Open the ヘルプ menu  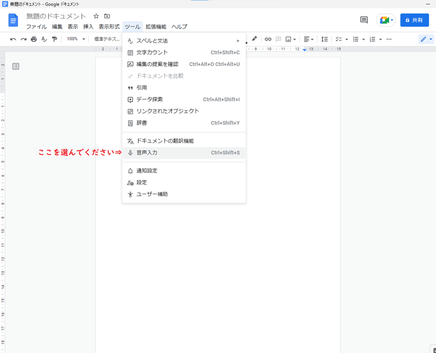pos(179,26)
